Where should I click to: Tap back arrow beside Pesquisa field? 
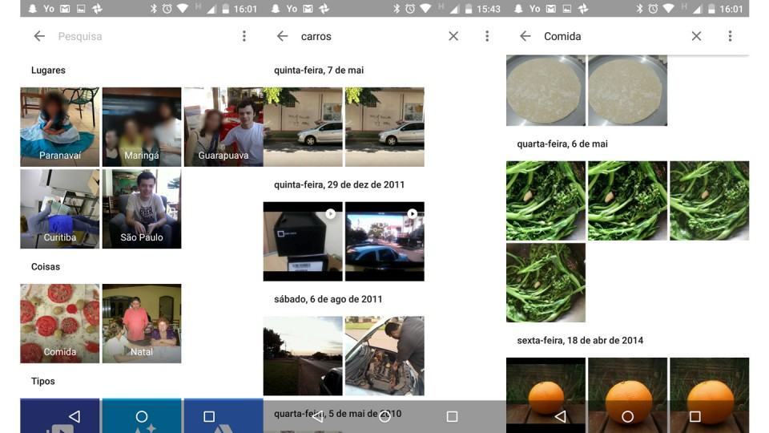(x=39, y=36)
